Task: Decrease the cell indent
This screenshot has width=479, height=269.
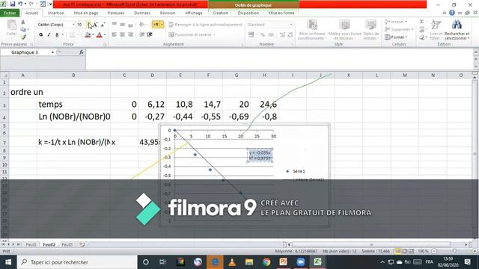Action: (x=141, y=35)
